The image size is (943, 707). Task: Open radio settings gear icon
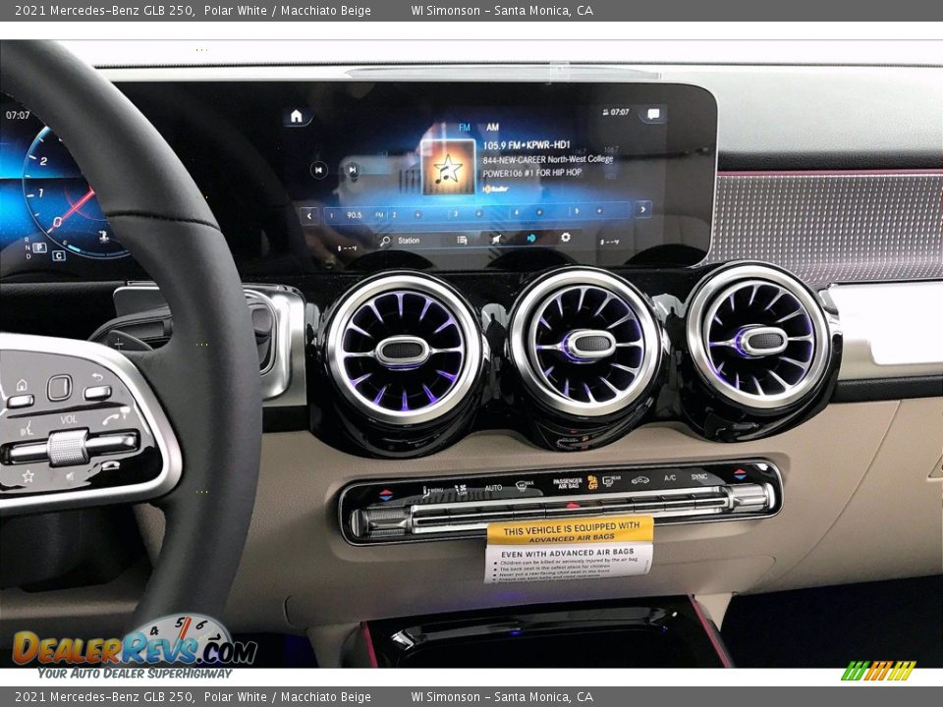coord(566,238)
